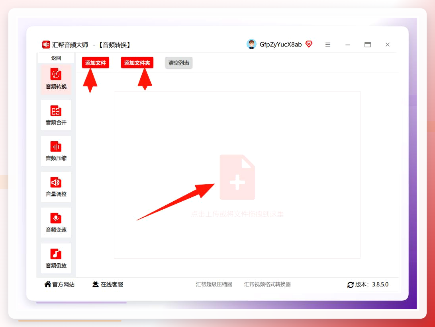
Task: Open the 音频合并 audio merge tool
Action: (x=56, y=115)
